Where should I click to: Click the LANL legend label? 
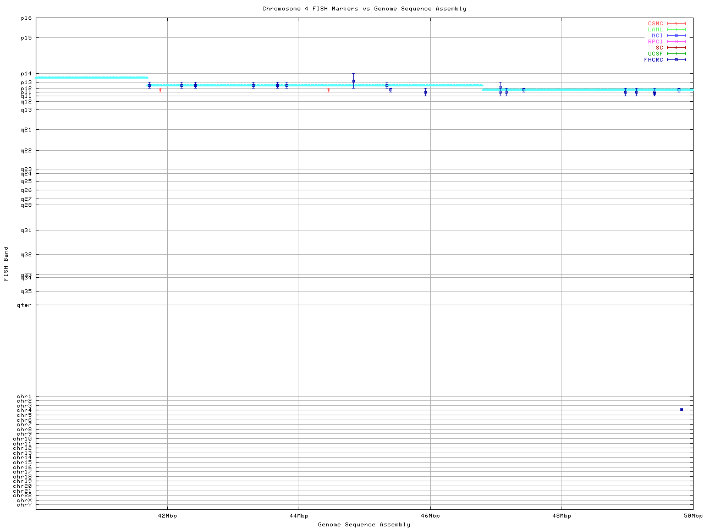point(655,30)
